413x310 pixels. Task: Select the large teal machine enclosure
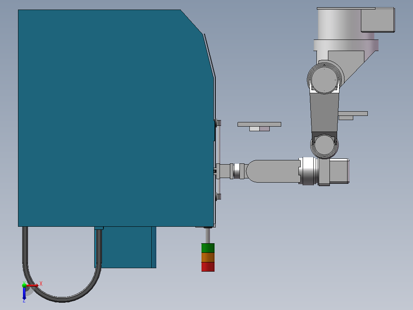pyautogui.click(x=116, y=118)
